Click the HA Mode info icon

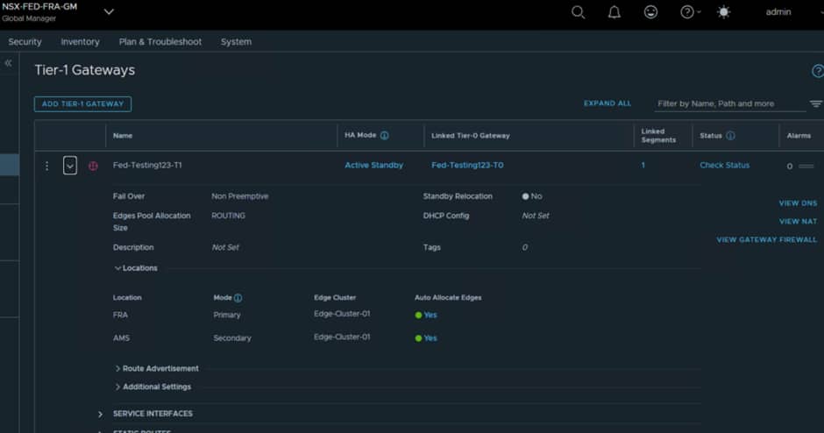coord(384,136)
